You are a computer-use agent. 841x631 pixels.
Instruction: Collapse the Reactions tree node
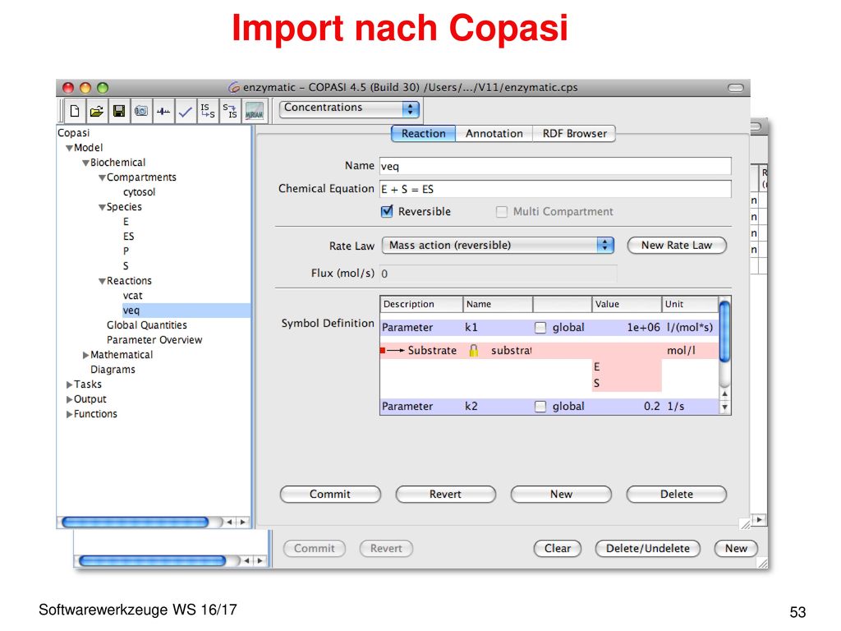point(102,281)
